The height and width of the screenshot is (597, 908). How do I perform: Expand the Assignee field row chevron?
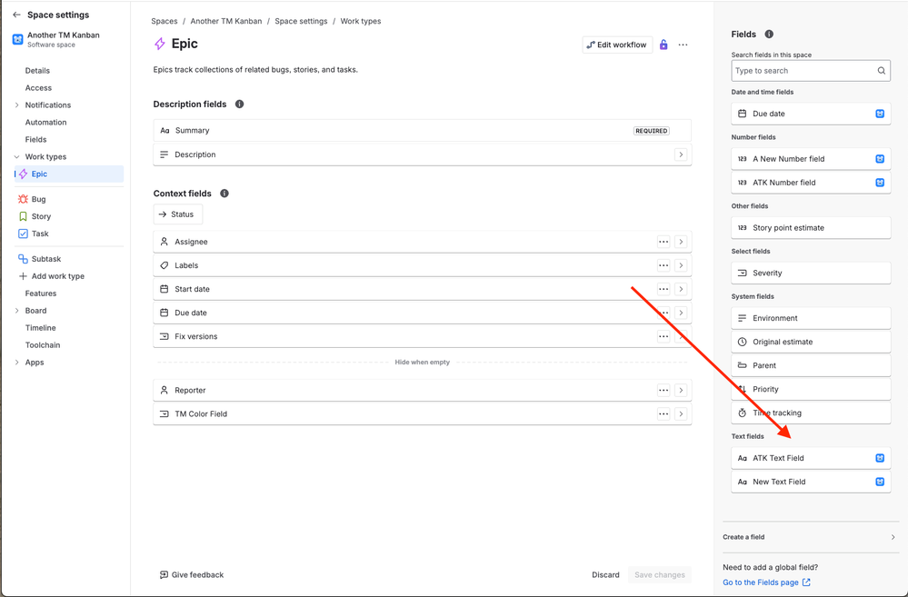(681, 242)
